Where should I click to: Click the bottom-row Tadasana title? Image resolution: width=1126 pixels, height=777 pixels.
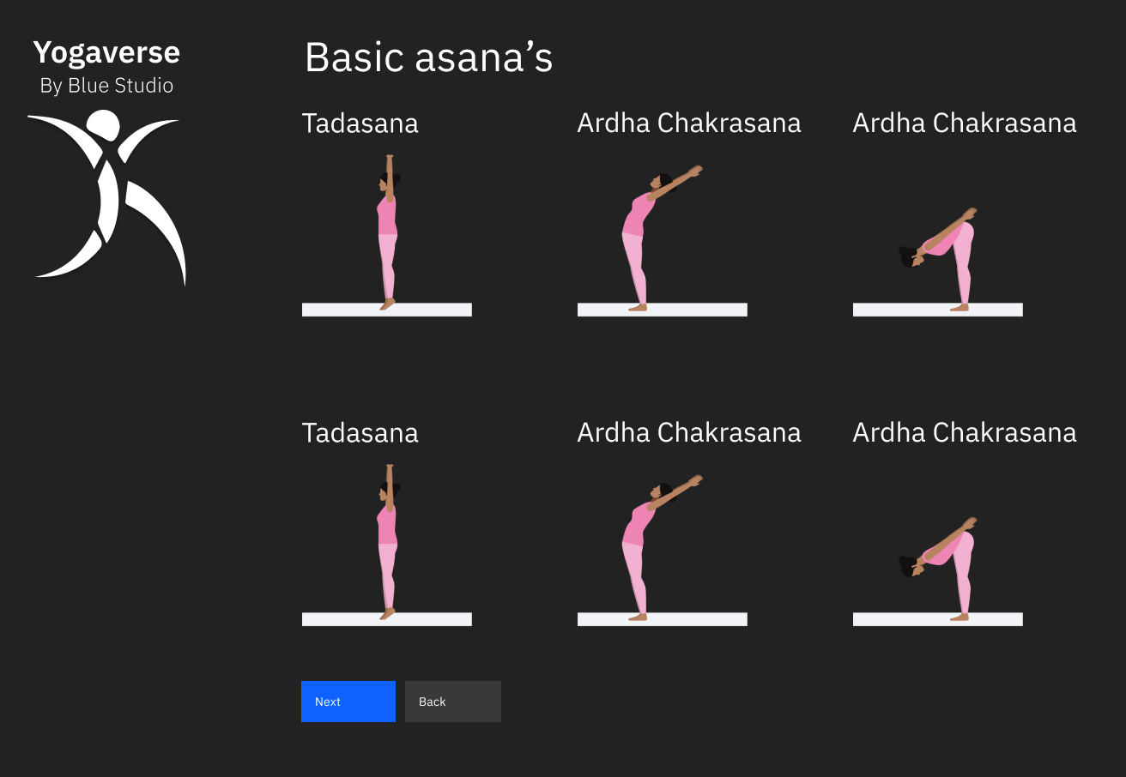[360, 433]
